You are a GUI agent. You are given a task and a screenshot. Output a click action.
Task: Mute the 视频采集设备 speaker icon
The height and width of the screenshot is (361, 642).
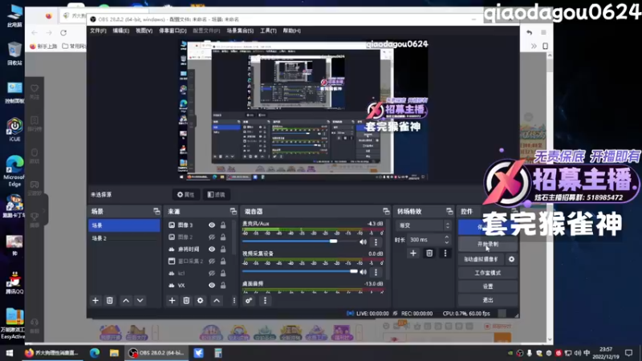tap(364, 272)
